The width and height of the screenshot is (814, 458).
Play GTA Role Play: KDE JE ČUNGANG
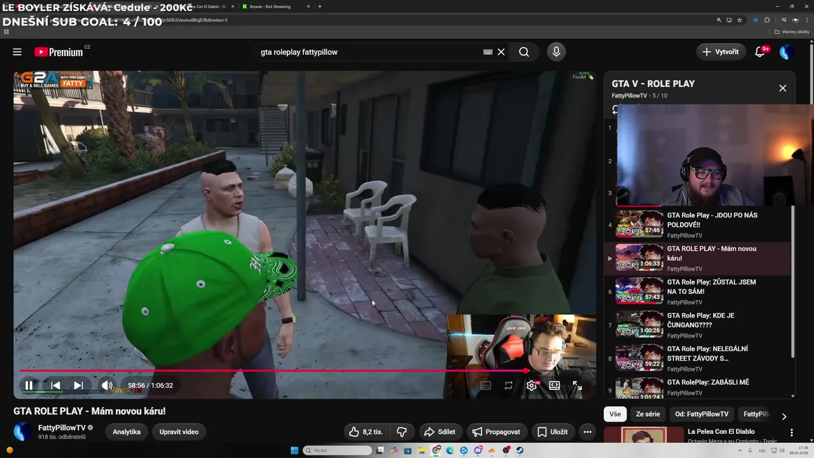pos(696,325)
